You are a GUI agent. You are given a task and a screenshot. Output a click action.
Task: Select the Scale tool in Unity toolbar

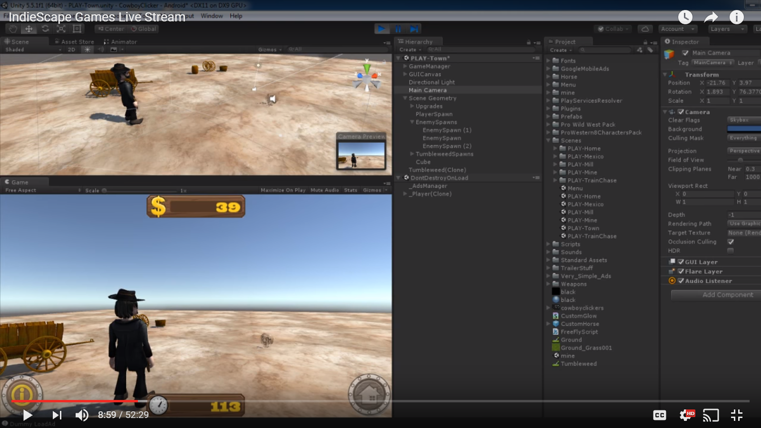click(61, 29)
